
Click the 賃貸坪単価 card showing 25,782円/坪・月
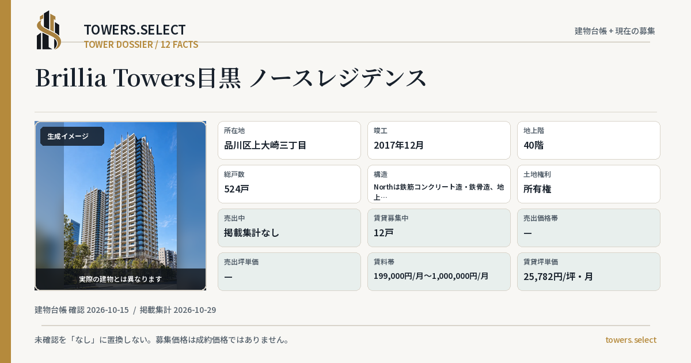point(589,271)
